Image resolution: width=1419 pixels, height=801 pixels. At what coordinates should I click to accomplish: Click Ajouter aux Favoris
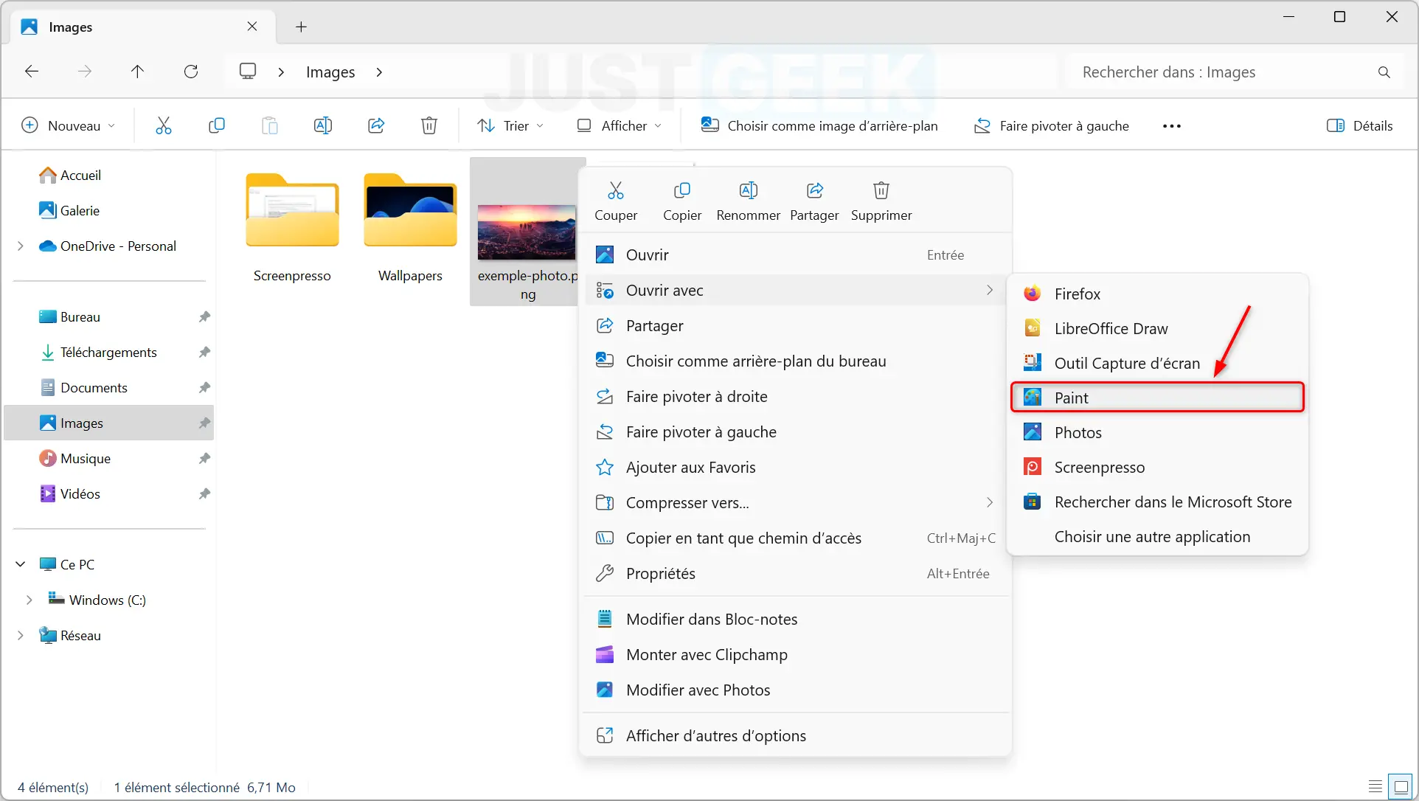pos(797,467)
